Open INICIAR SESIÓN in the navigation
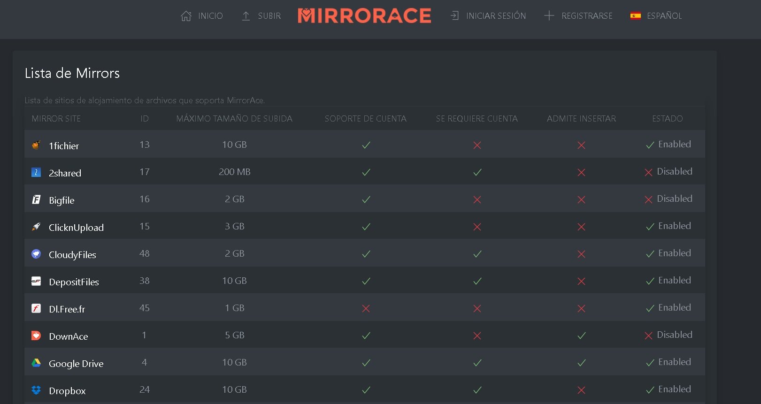Image resolution: width=761 pixels, height=404 pixels. tap(496, 16)
